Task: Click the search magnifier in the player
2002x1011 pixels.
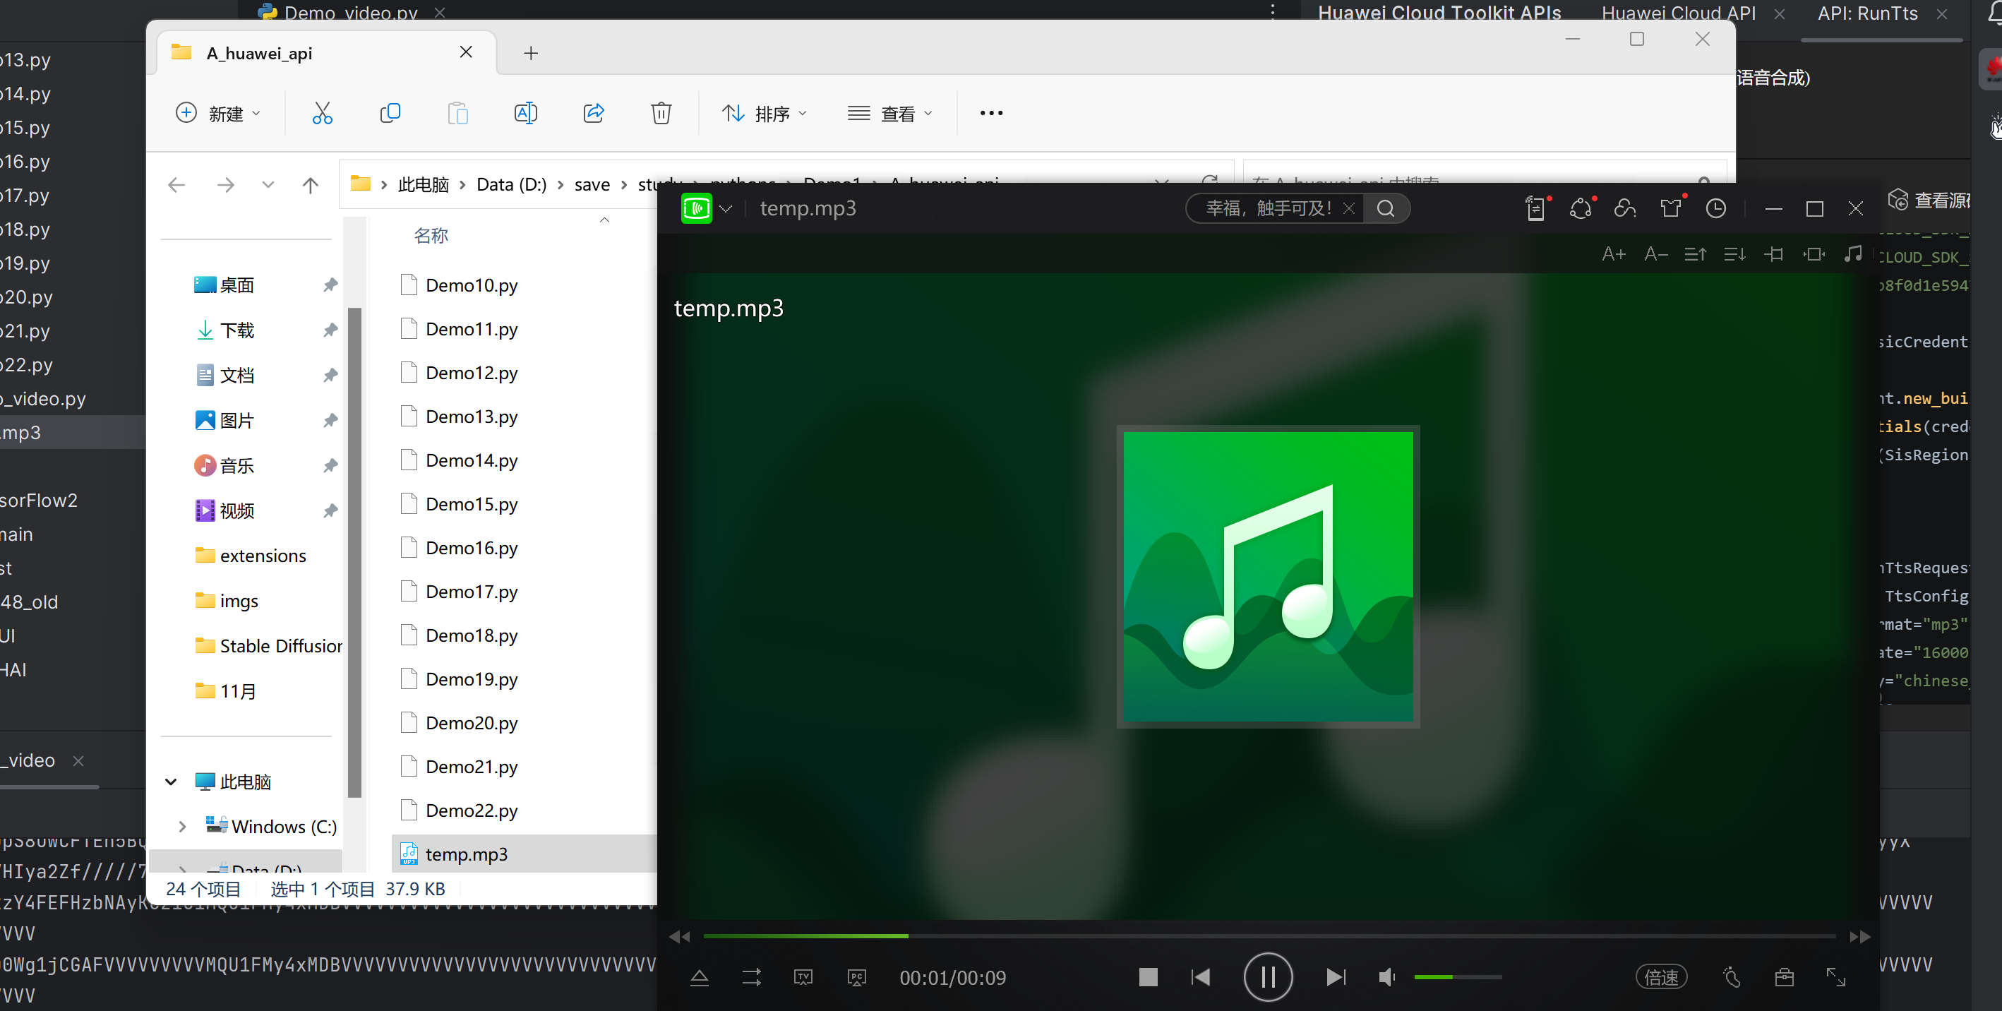Action: click(x=1386, y=208)
